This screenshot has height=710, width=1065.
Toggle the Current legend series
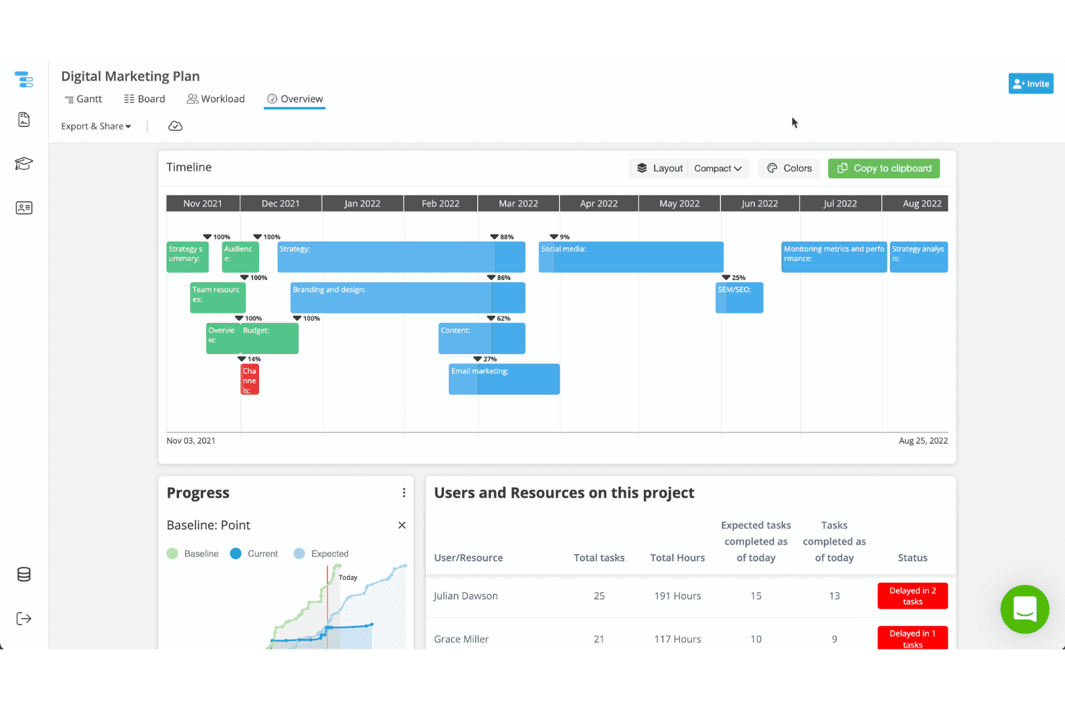click(x=254, y=554)
